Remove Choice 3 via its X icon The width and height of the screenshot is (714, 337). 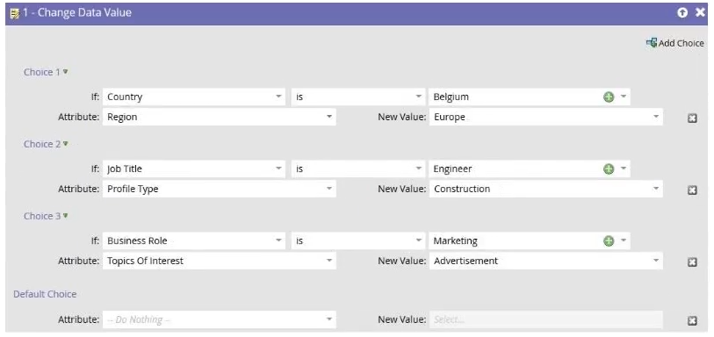point(692,262)
